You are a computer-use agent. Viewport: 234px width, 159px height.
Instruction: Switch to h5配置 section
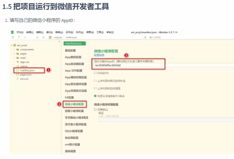(69, 97)
